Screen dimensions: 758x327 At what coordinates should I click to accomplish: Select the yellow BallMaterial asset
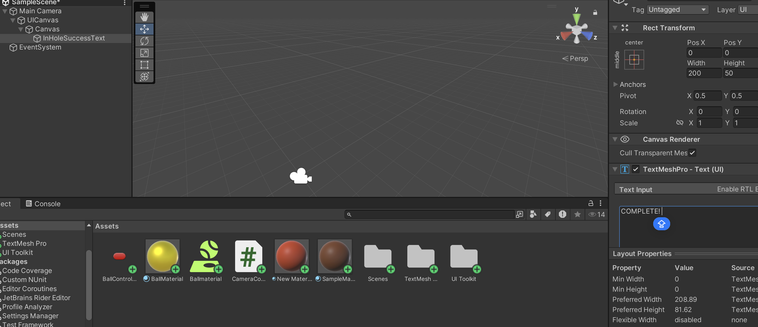pos(163,261)
